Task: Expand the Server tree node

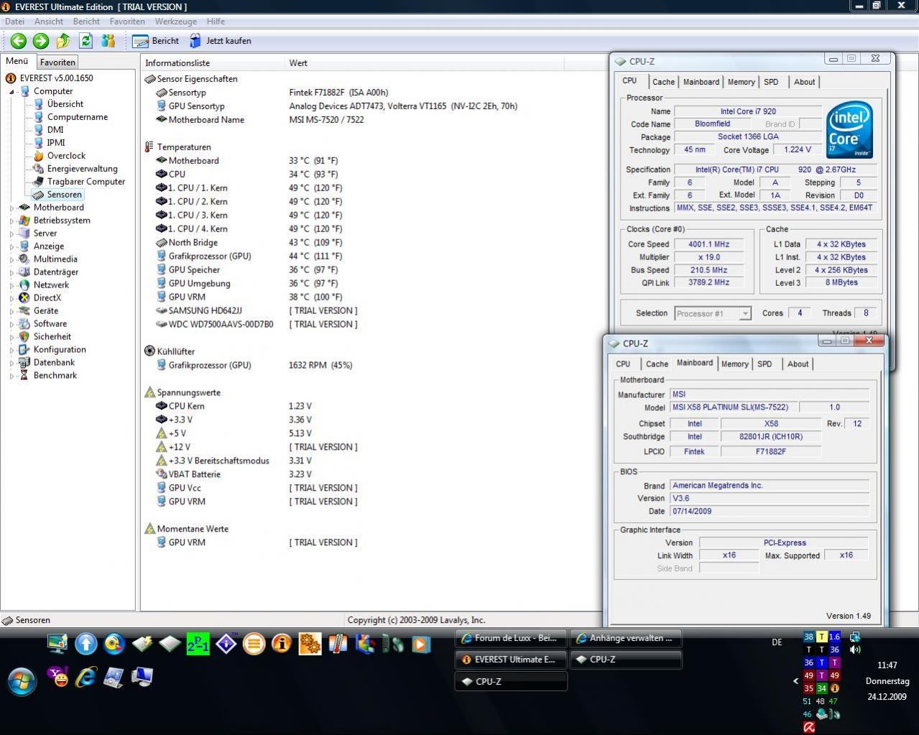Action: pyautogui.click(x=11, y=234)
